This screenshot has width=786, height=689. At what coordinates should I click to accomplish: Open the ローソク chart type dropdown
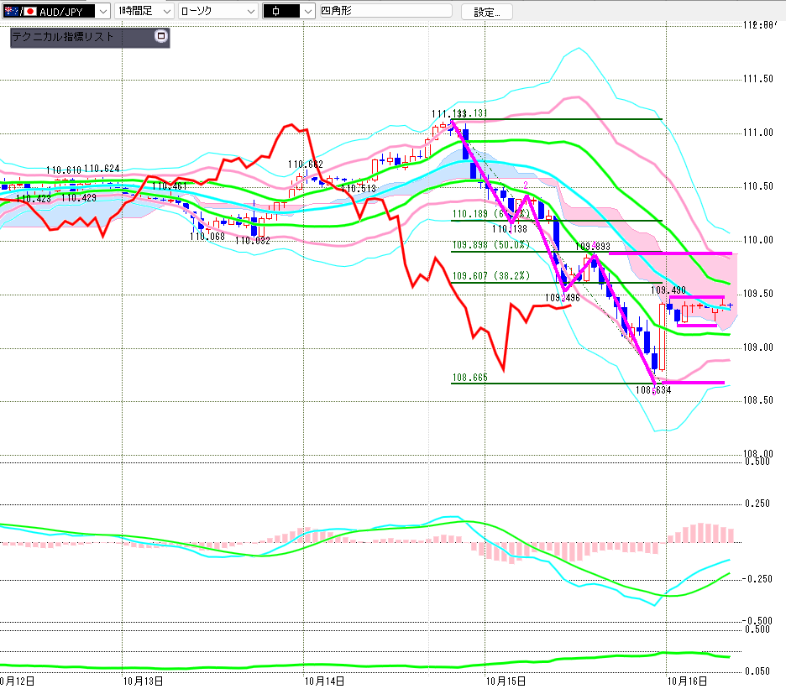218,11
